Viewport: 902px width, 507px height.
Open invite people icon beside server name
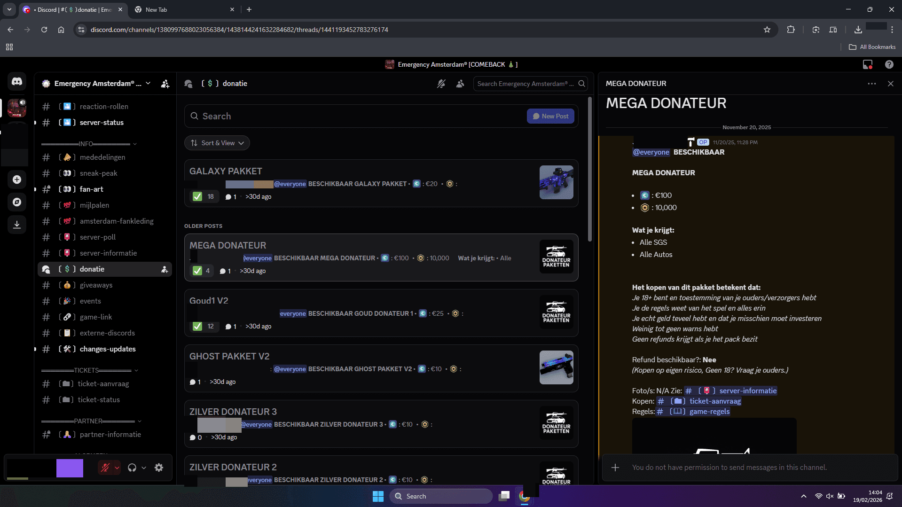point(165,84)
